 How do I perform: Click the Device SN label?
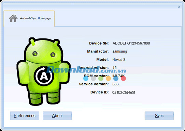[99, 43]
